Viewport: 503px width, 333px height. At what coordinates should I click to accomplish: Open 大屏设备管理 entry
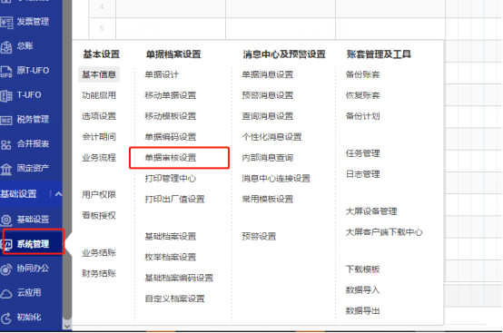click(x=371, y=211)
